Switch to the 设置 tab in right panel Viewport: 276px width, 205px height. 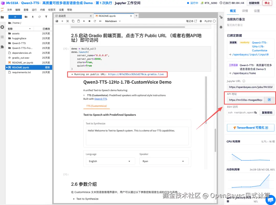point(257,11)
